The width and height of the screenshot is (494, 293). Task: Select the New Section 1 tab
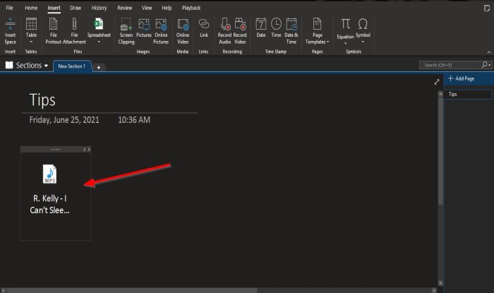click(x=72, y=66)
